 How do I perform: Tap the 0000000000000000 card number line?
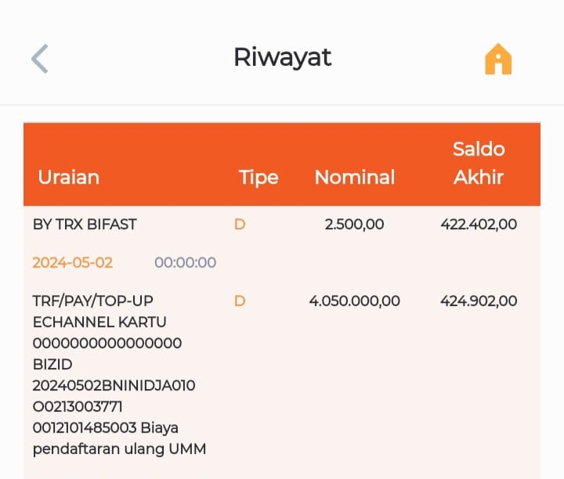click(x=107, y=344)
